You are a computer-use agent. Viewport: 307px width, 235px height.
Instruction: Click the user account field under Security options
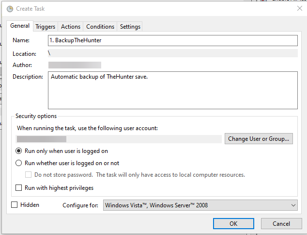(x=119, y=139)
